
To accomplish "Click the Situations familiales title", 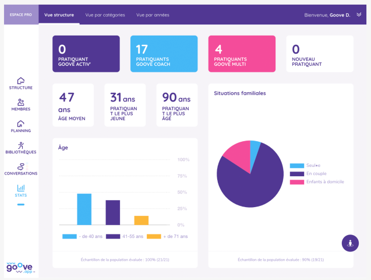I will 240,93.
